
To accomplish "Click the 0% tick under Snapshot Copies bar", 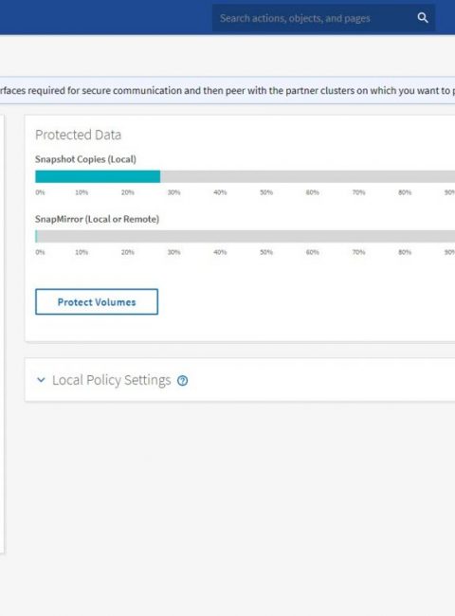I will coord(40,192).
